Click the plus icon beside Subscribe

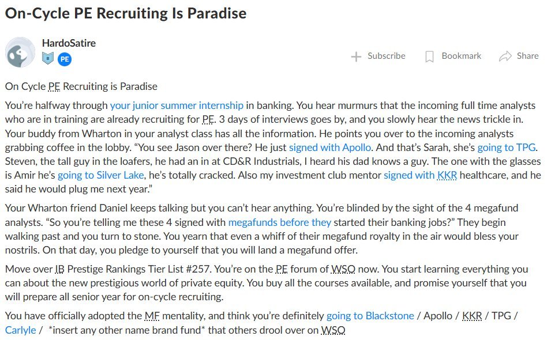pos(357,56)
